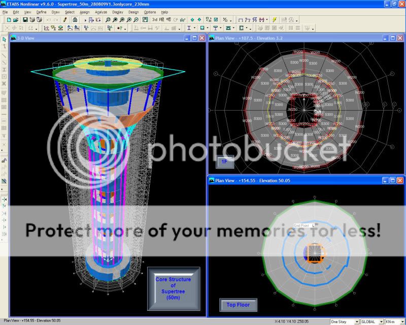The image size is (406, 325).
Task: Toggle the Lock/Unlock Model padlock
Action: click(x=75, y=20)
